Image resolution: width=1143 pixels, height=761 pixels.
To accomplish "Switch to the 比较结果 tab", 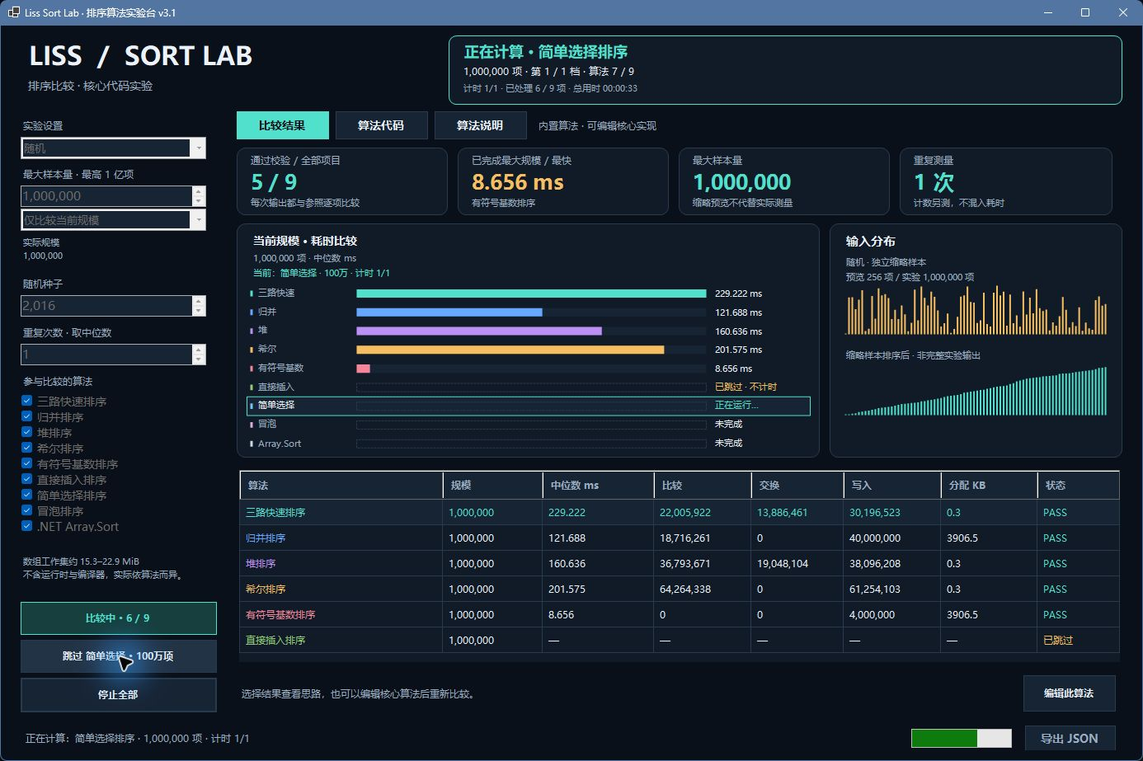I will click(282, 125).
